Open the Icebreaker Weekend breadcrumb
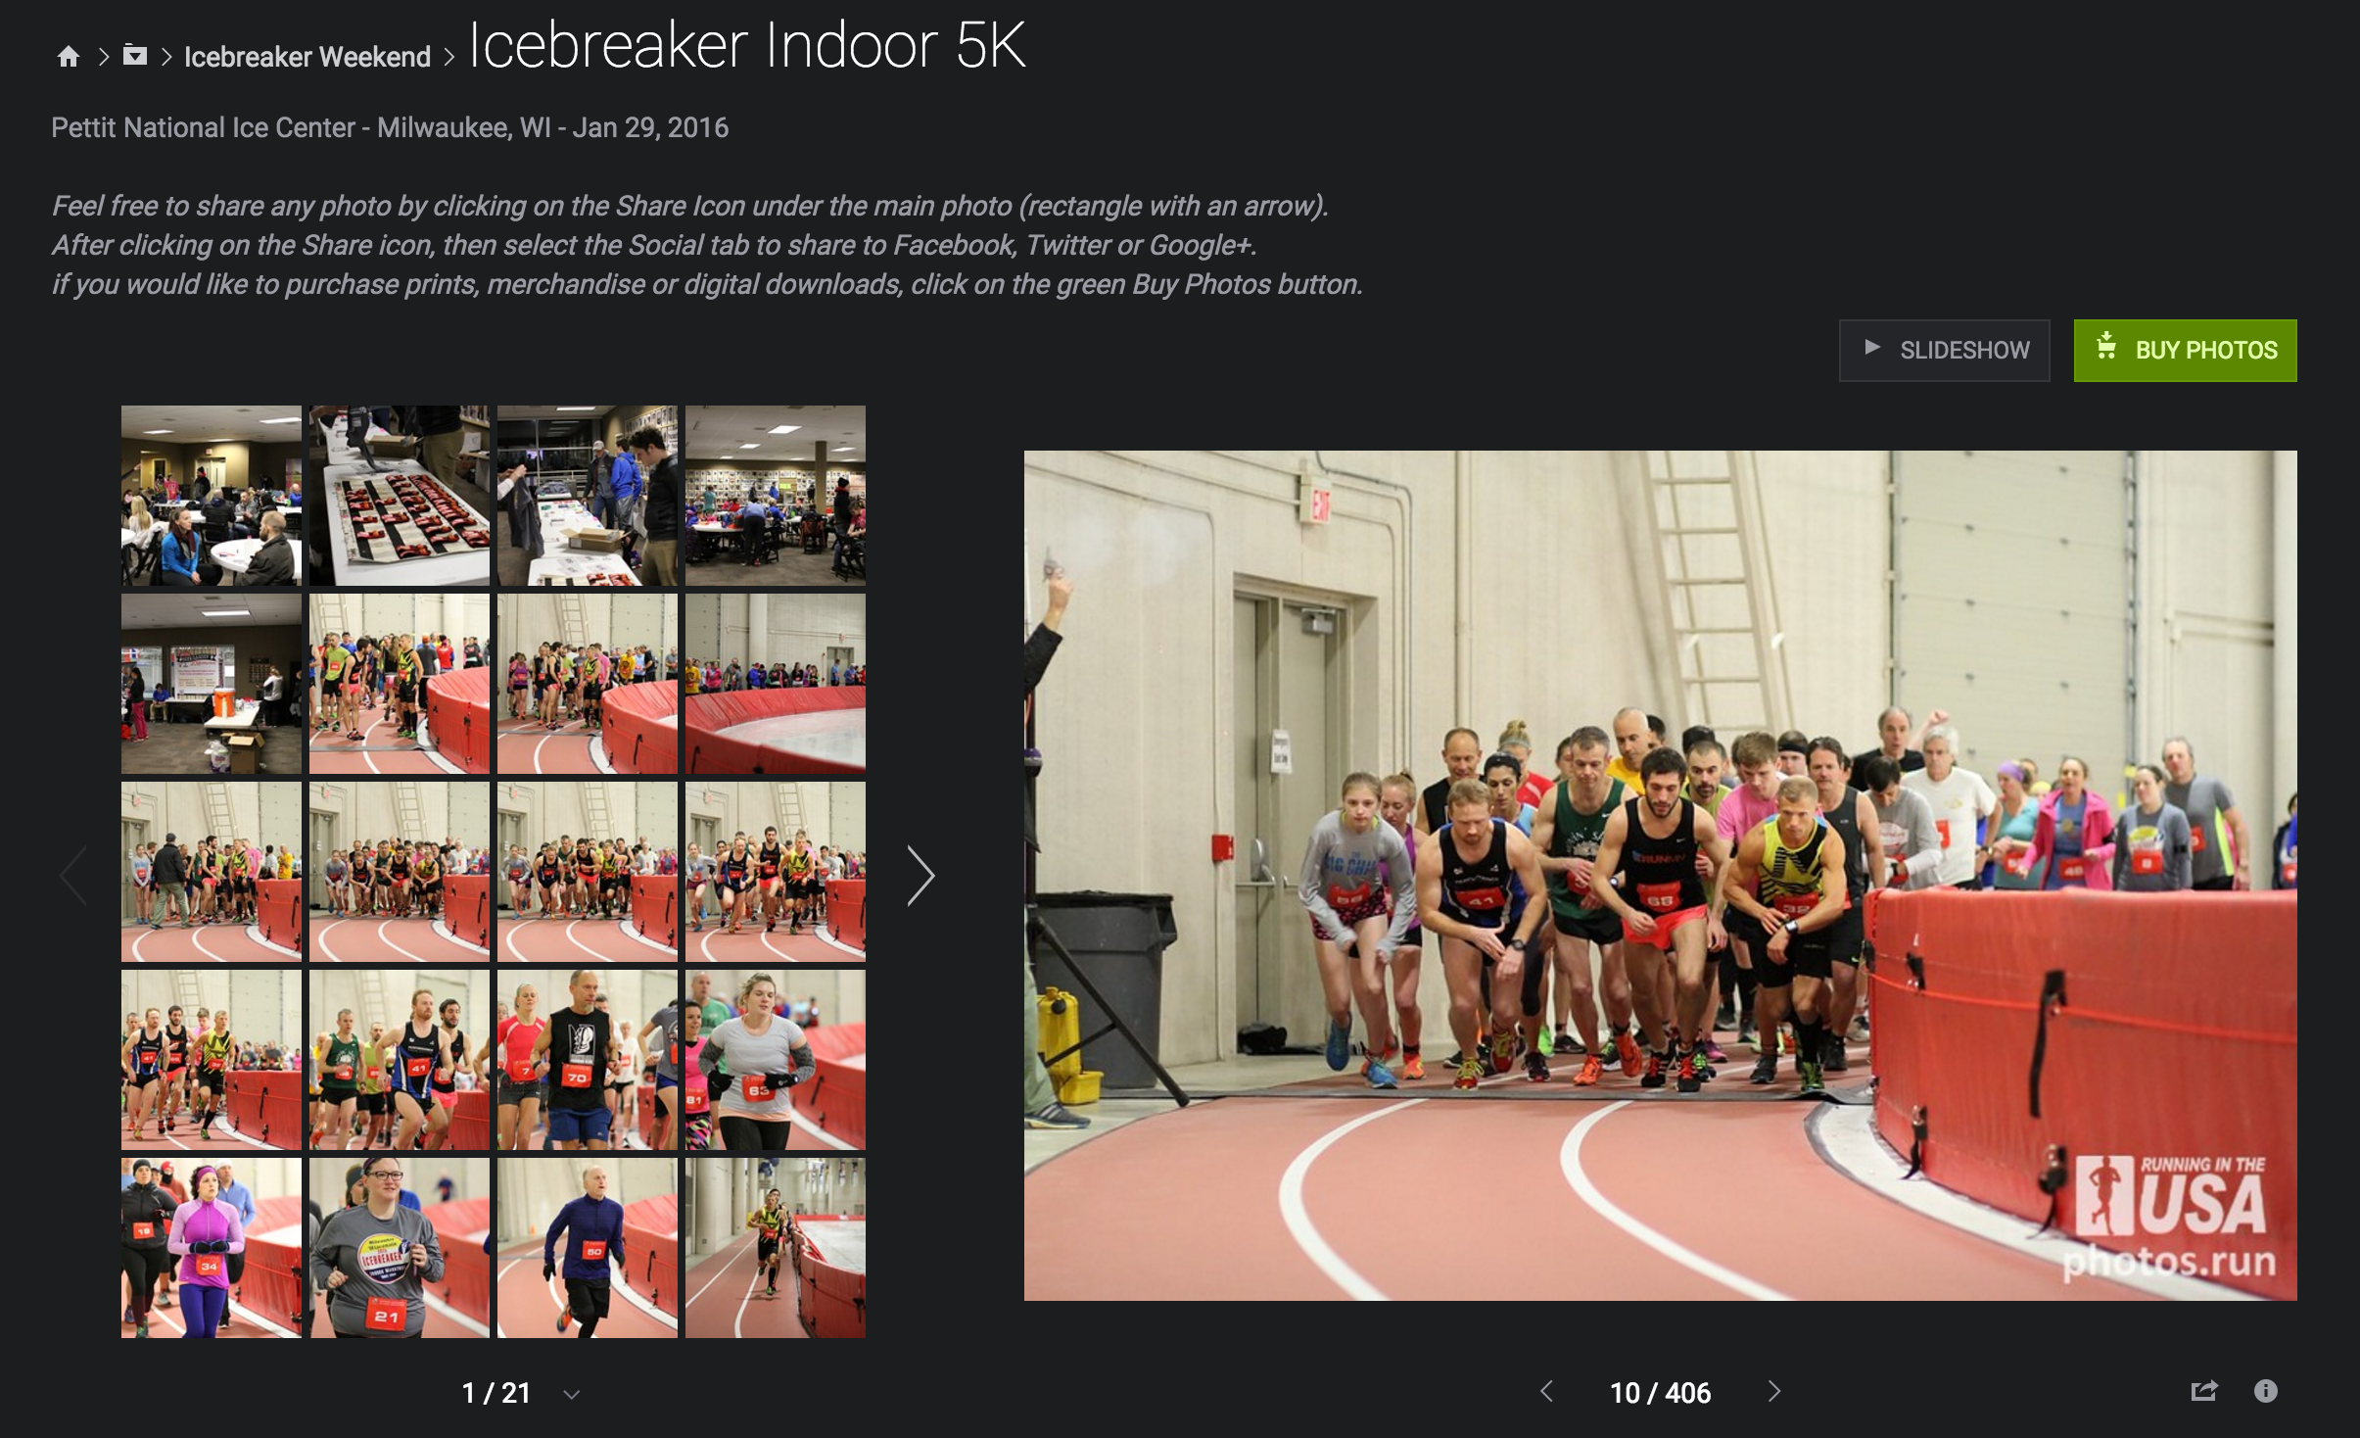This screenshot has height=1438, width=2360. 307,57
